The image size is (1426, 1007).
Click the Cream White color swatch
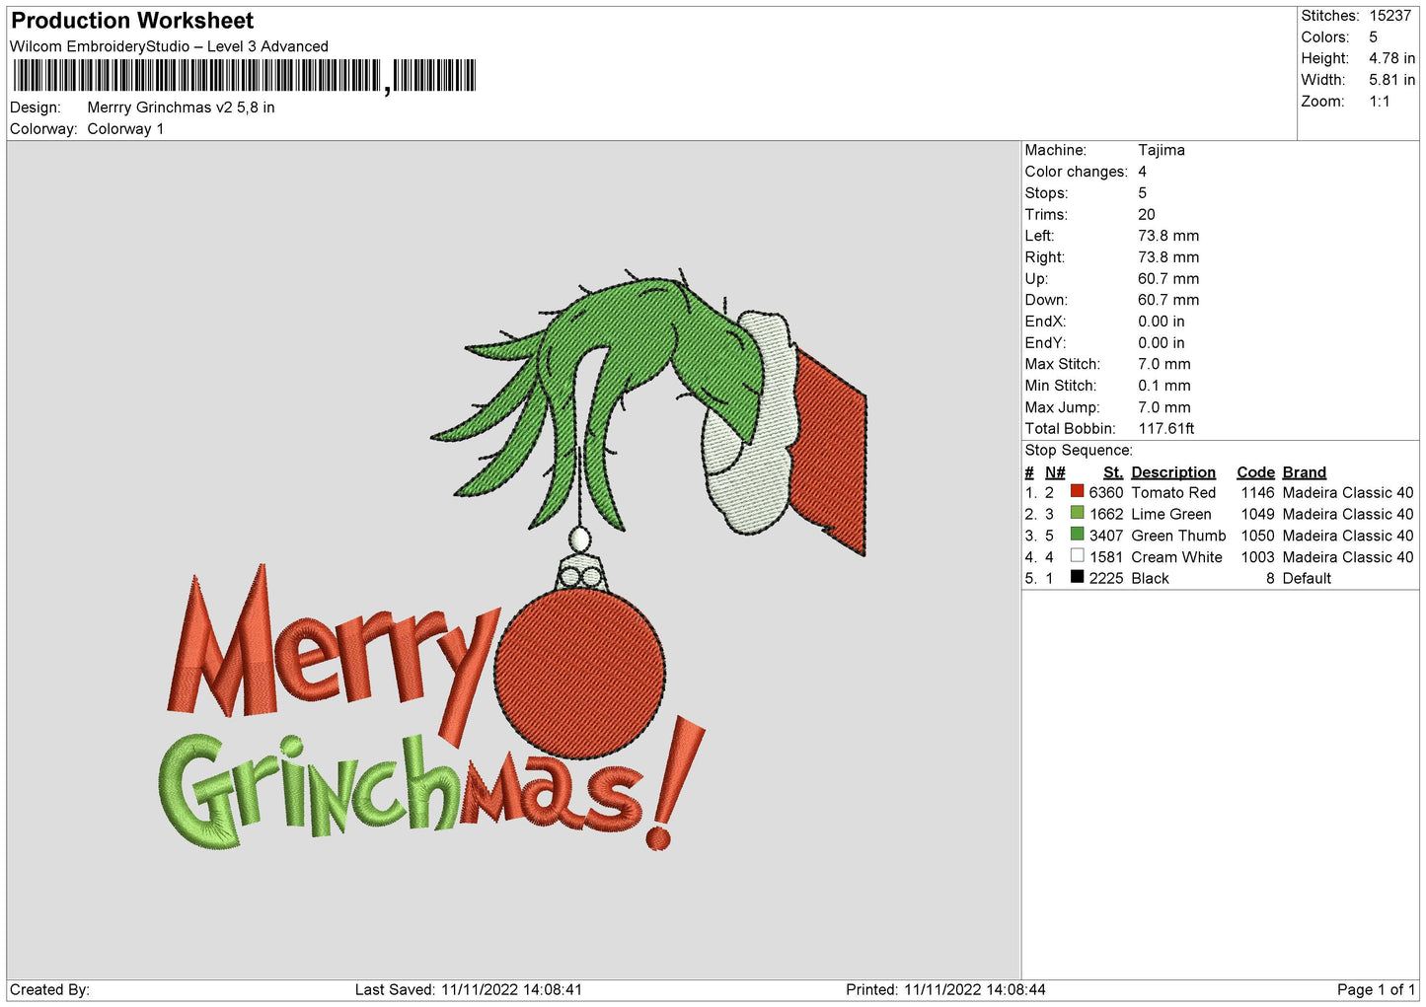tap(1077, 556)
